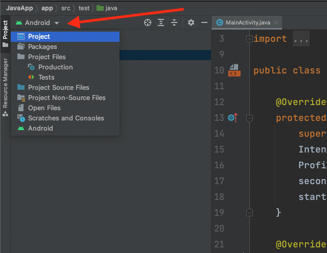This screenshot has width=327, height=253.
Task: Choose Packages view option
Action: [65, 47]
